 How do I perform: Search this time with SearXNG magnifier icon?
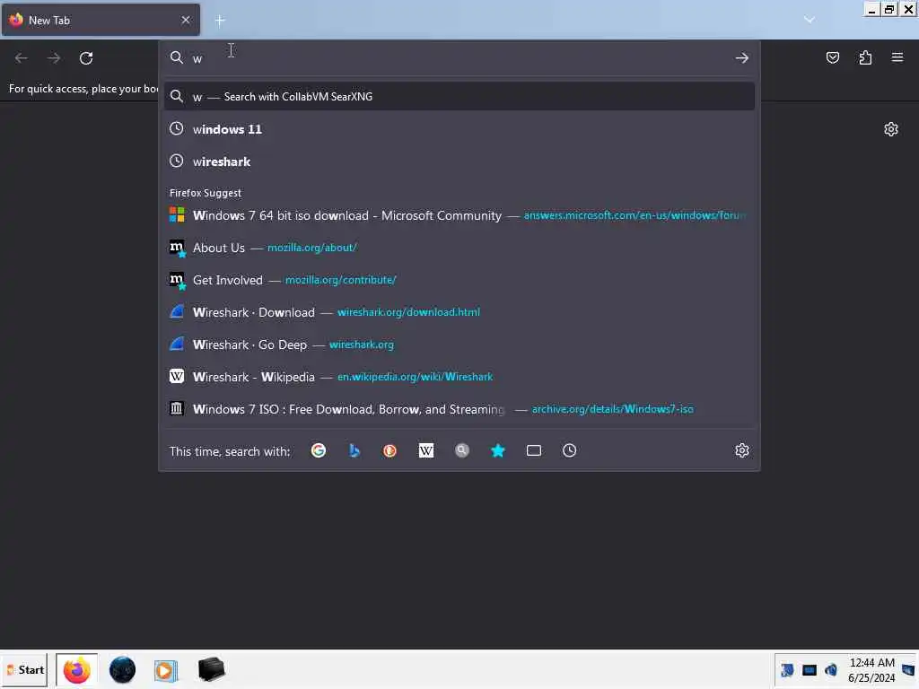point(462,450)
